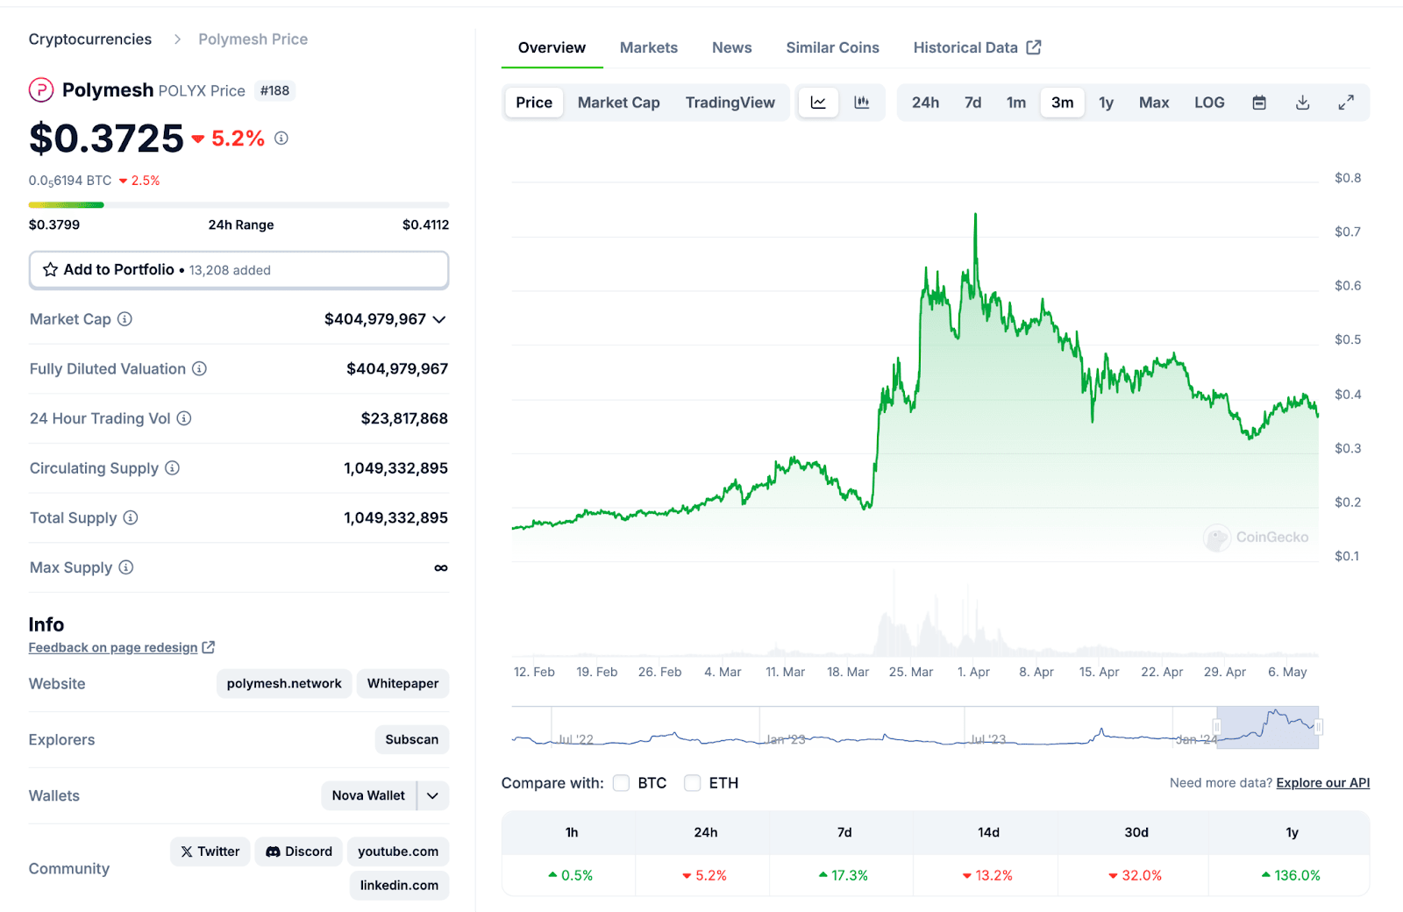Open Nova Wallet dropdown arrow
This screenshot has width=1403, height=912.
pyautogui.click(x=433, y=795)
